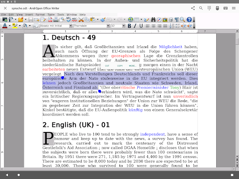Open the Gallery picture icon

click(x=165, y=20)
